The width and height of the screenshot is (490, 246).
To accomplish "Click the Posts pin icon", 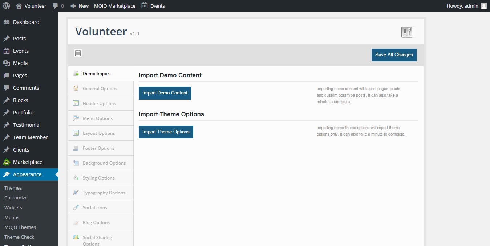I will click(7, 39).
